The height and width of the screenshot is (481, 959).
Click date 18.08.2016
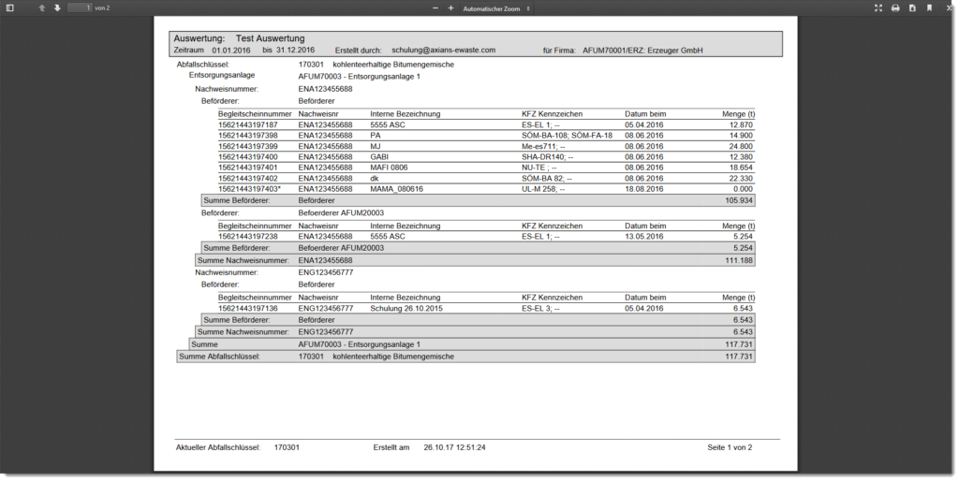click(x=644, y=189)
